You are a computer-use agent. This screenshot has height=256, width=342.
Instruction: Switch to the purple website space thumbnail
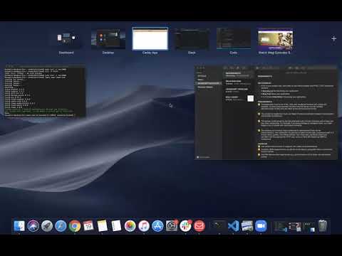(276, 38)
